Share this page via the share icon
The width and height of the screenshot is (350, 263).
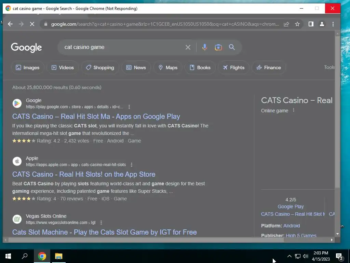click(x=286, y=24)
